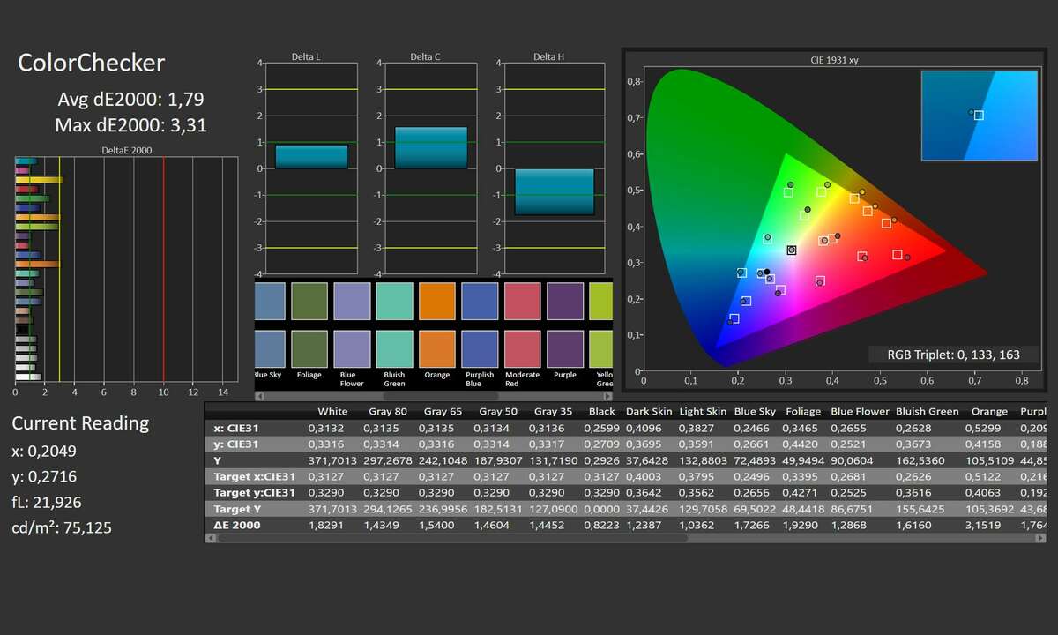
Task: Choose the lower-row Purplish Blue swatch
Action: tap(479, 348)
